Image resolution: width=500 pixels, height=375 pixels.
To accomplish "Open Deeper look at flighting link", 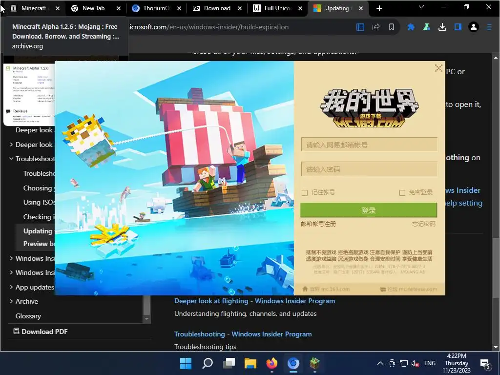I will point(254,301).
